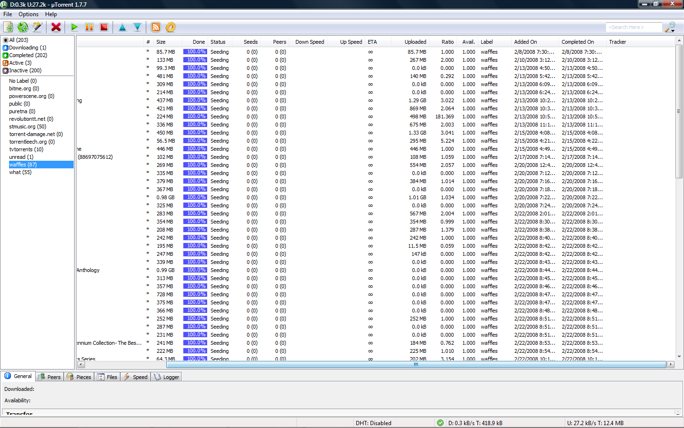Pause torrent using the orange pause icon
Viewport: 684px width, 428px height.
coord(89,27)
